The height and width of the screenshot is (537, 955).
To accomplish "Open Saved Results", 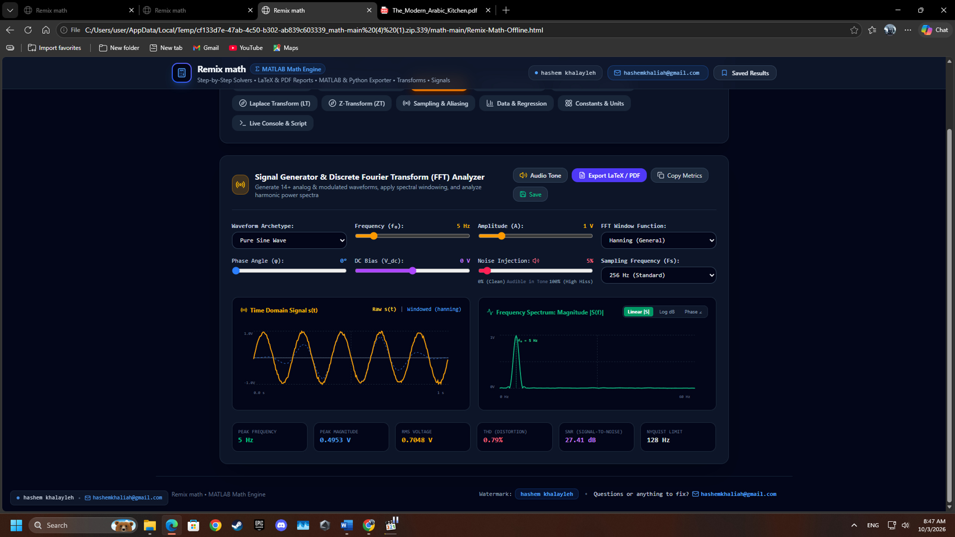I will coord(745,73).
